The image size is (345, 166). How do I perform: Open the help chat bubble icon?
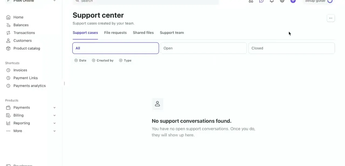coord(261,1)
